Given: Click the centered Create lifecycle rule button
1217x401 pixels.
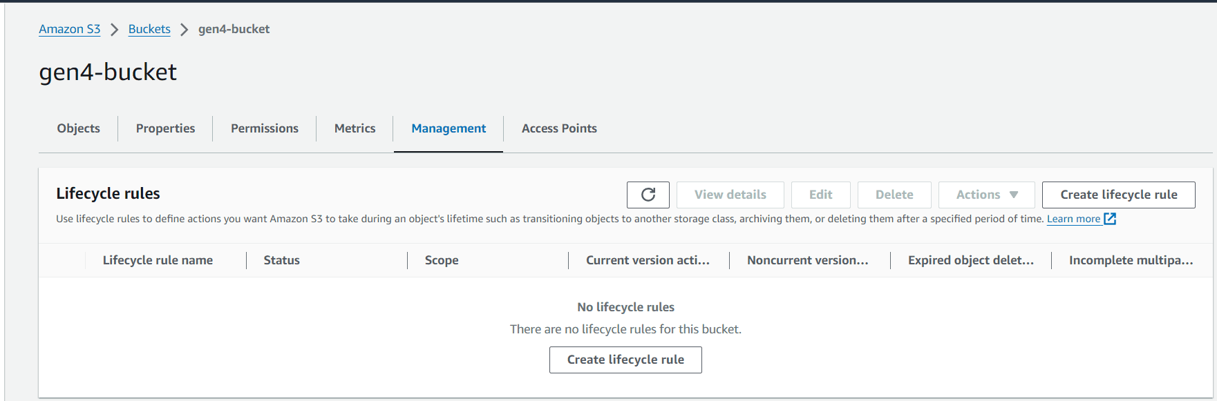Looking at the screenshot, I should click(625, 360).
